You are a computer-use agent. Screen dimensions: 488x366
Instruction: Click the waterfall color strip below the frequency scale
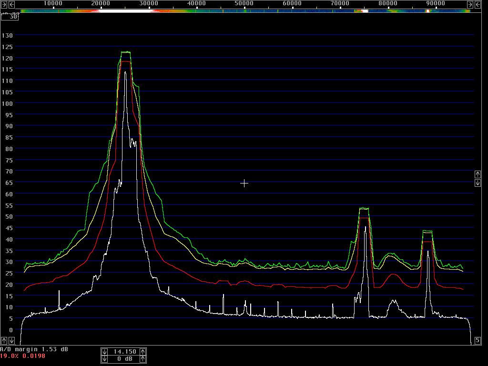(x=245, y=11)
